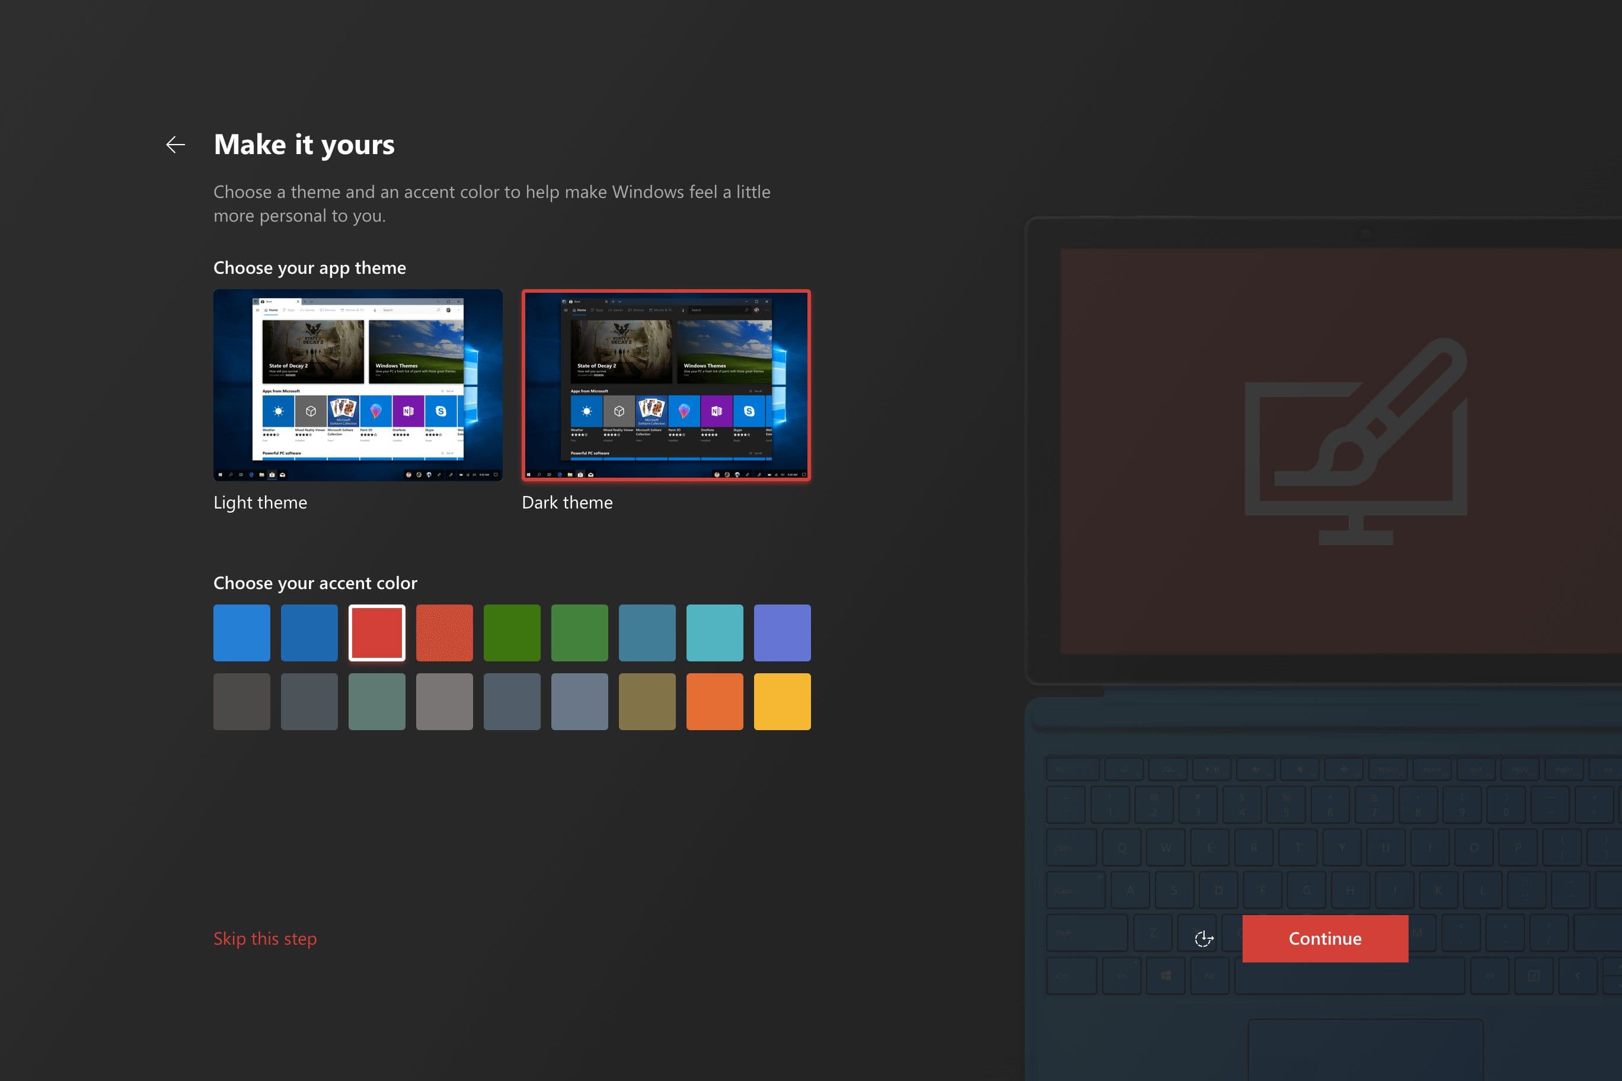Click the Continue button
The height and width of the screenshot is (1081, 1622).
(x=1325, y=938)
